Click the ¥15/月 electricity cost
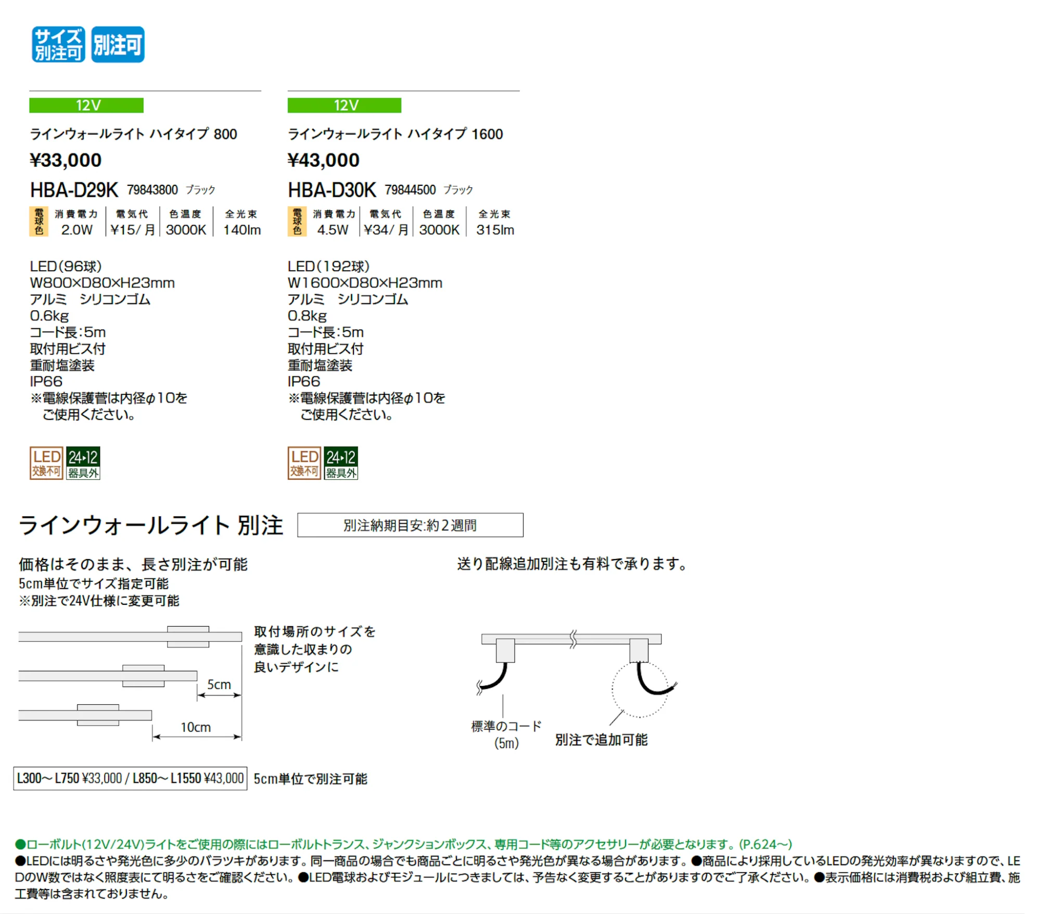Viewport: 1041px width, 914px height. [133, 230]
